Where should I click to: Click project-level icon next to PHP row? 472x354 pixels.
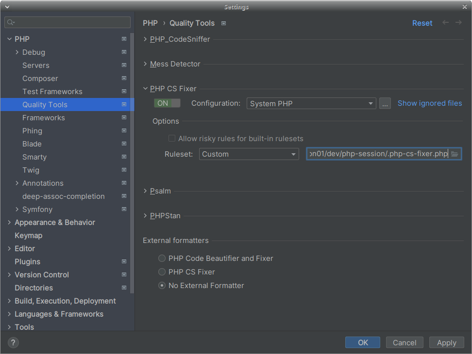point(124,39)
